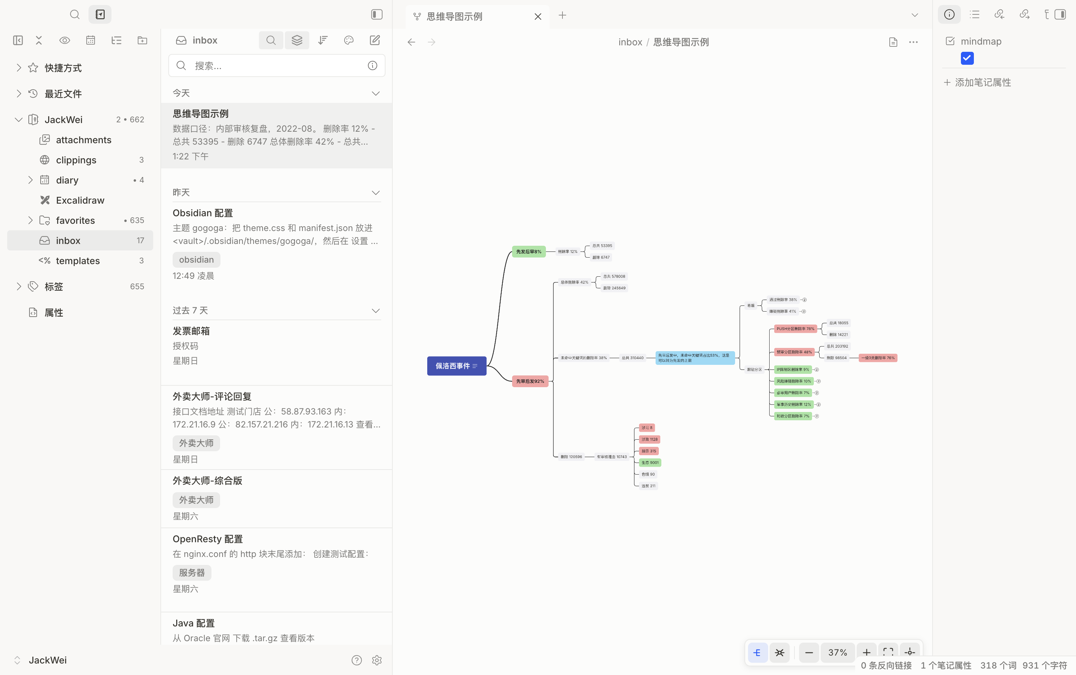This screenshot has height=675, width=1076.
Task: Create a new note with the pencil icon
Action: tap(375, 40)
